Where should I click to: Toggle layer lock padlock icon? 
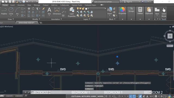pos(83,8)
